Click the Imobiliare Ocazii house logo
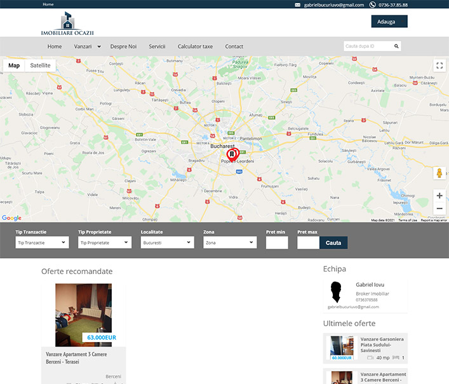This screenshot has height=384, width=449. tap(67, 24)
